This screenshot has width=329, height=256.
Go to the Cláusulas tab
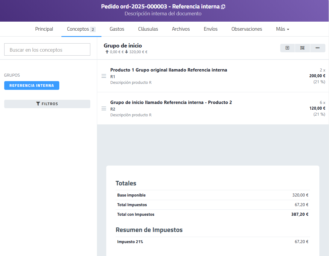(x=148, y=29)
